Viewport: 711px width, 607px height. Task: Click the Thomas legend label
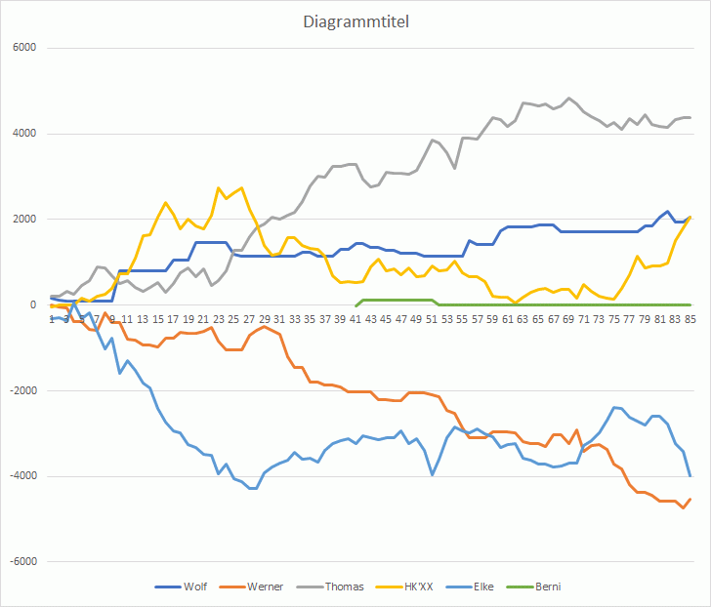click(345, 587)
